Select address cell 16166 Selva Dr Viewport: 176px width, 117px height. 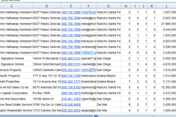pyautogui.click(x=47, y=99)
